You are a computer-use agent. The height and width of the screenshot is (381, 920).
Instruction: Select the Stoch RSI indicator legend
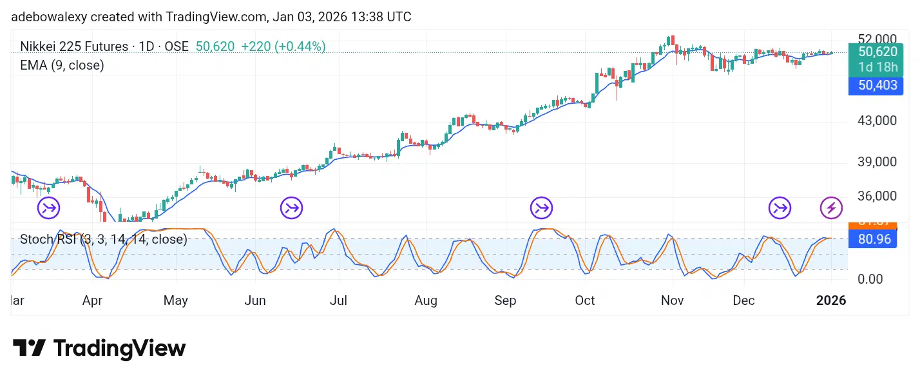pos(103,240)
